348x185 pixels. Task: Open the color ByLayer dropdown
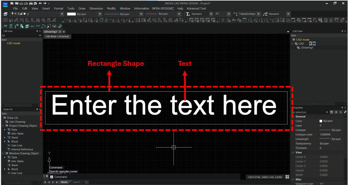tap(100, 14)
